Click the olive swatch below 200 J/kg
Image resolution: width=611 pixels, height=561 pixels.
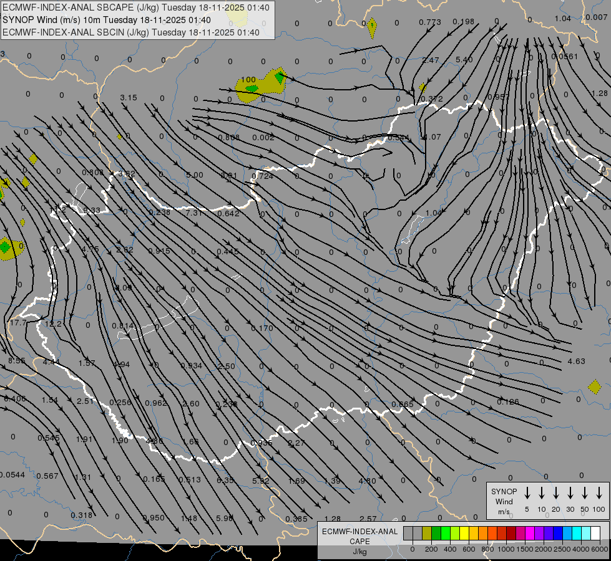tap(427, 534)
